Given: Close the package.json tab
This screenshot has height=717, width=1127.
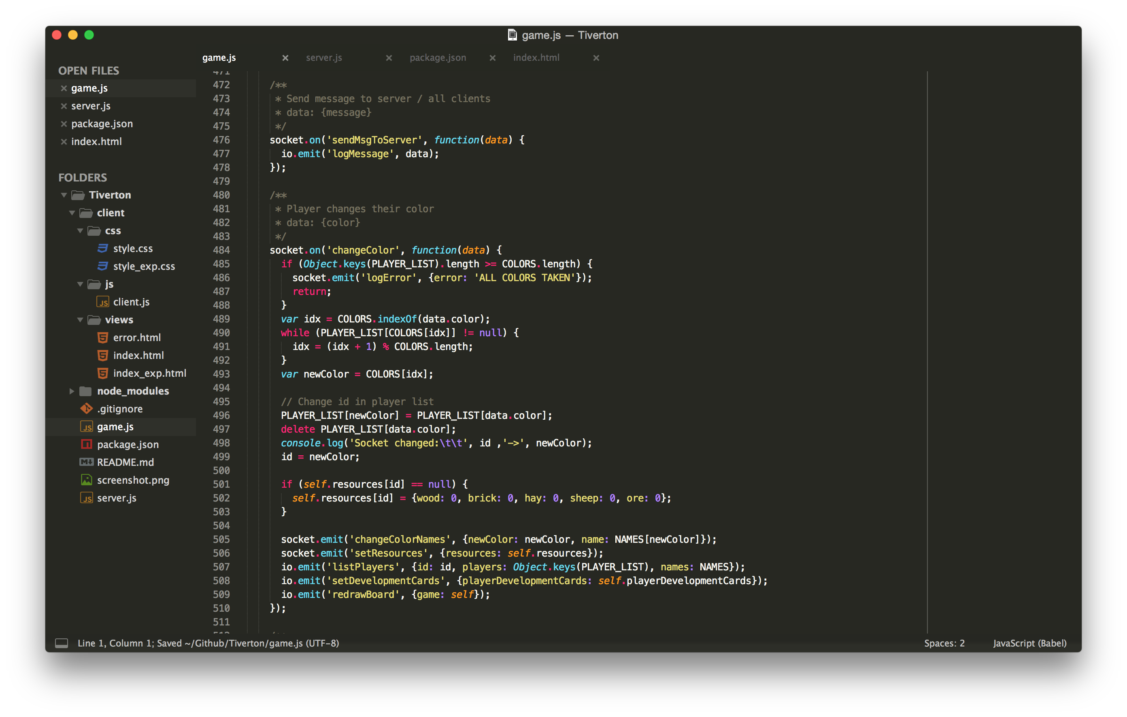Looking at the screenshot, I should (x=492, y=58).
